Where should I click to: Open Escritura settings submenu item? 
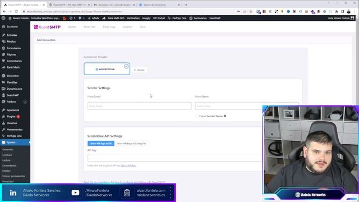pyautogui.click(x=7, y=155)
